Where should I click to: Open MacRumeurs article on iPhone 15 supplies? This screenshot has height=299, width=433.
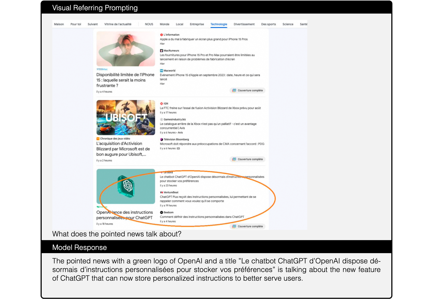(207, 57)
